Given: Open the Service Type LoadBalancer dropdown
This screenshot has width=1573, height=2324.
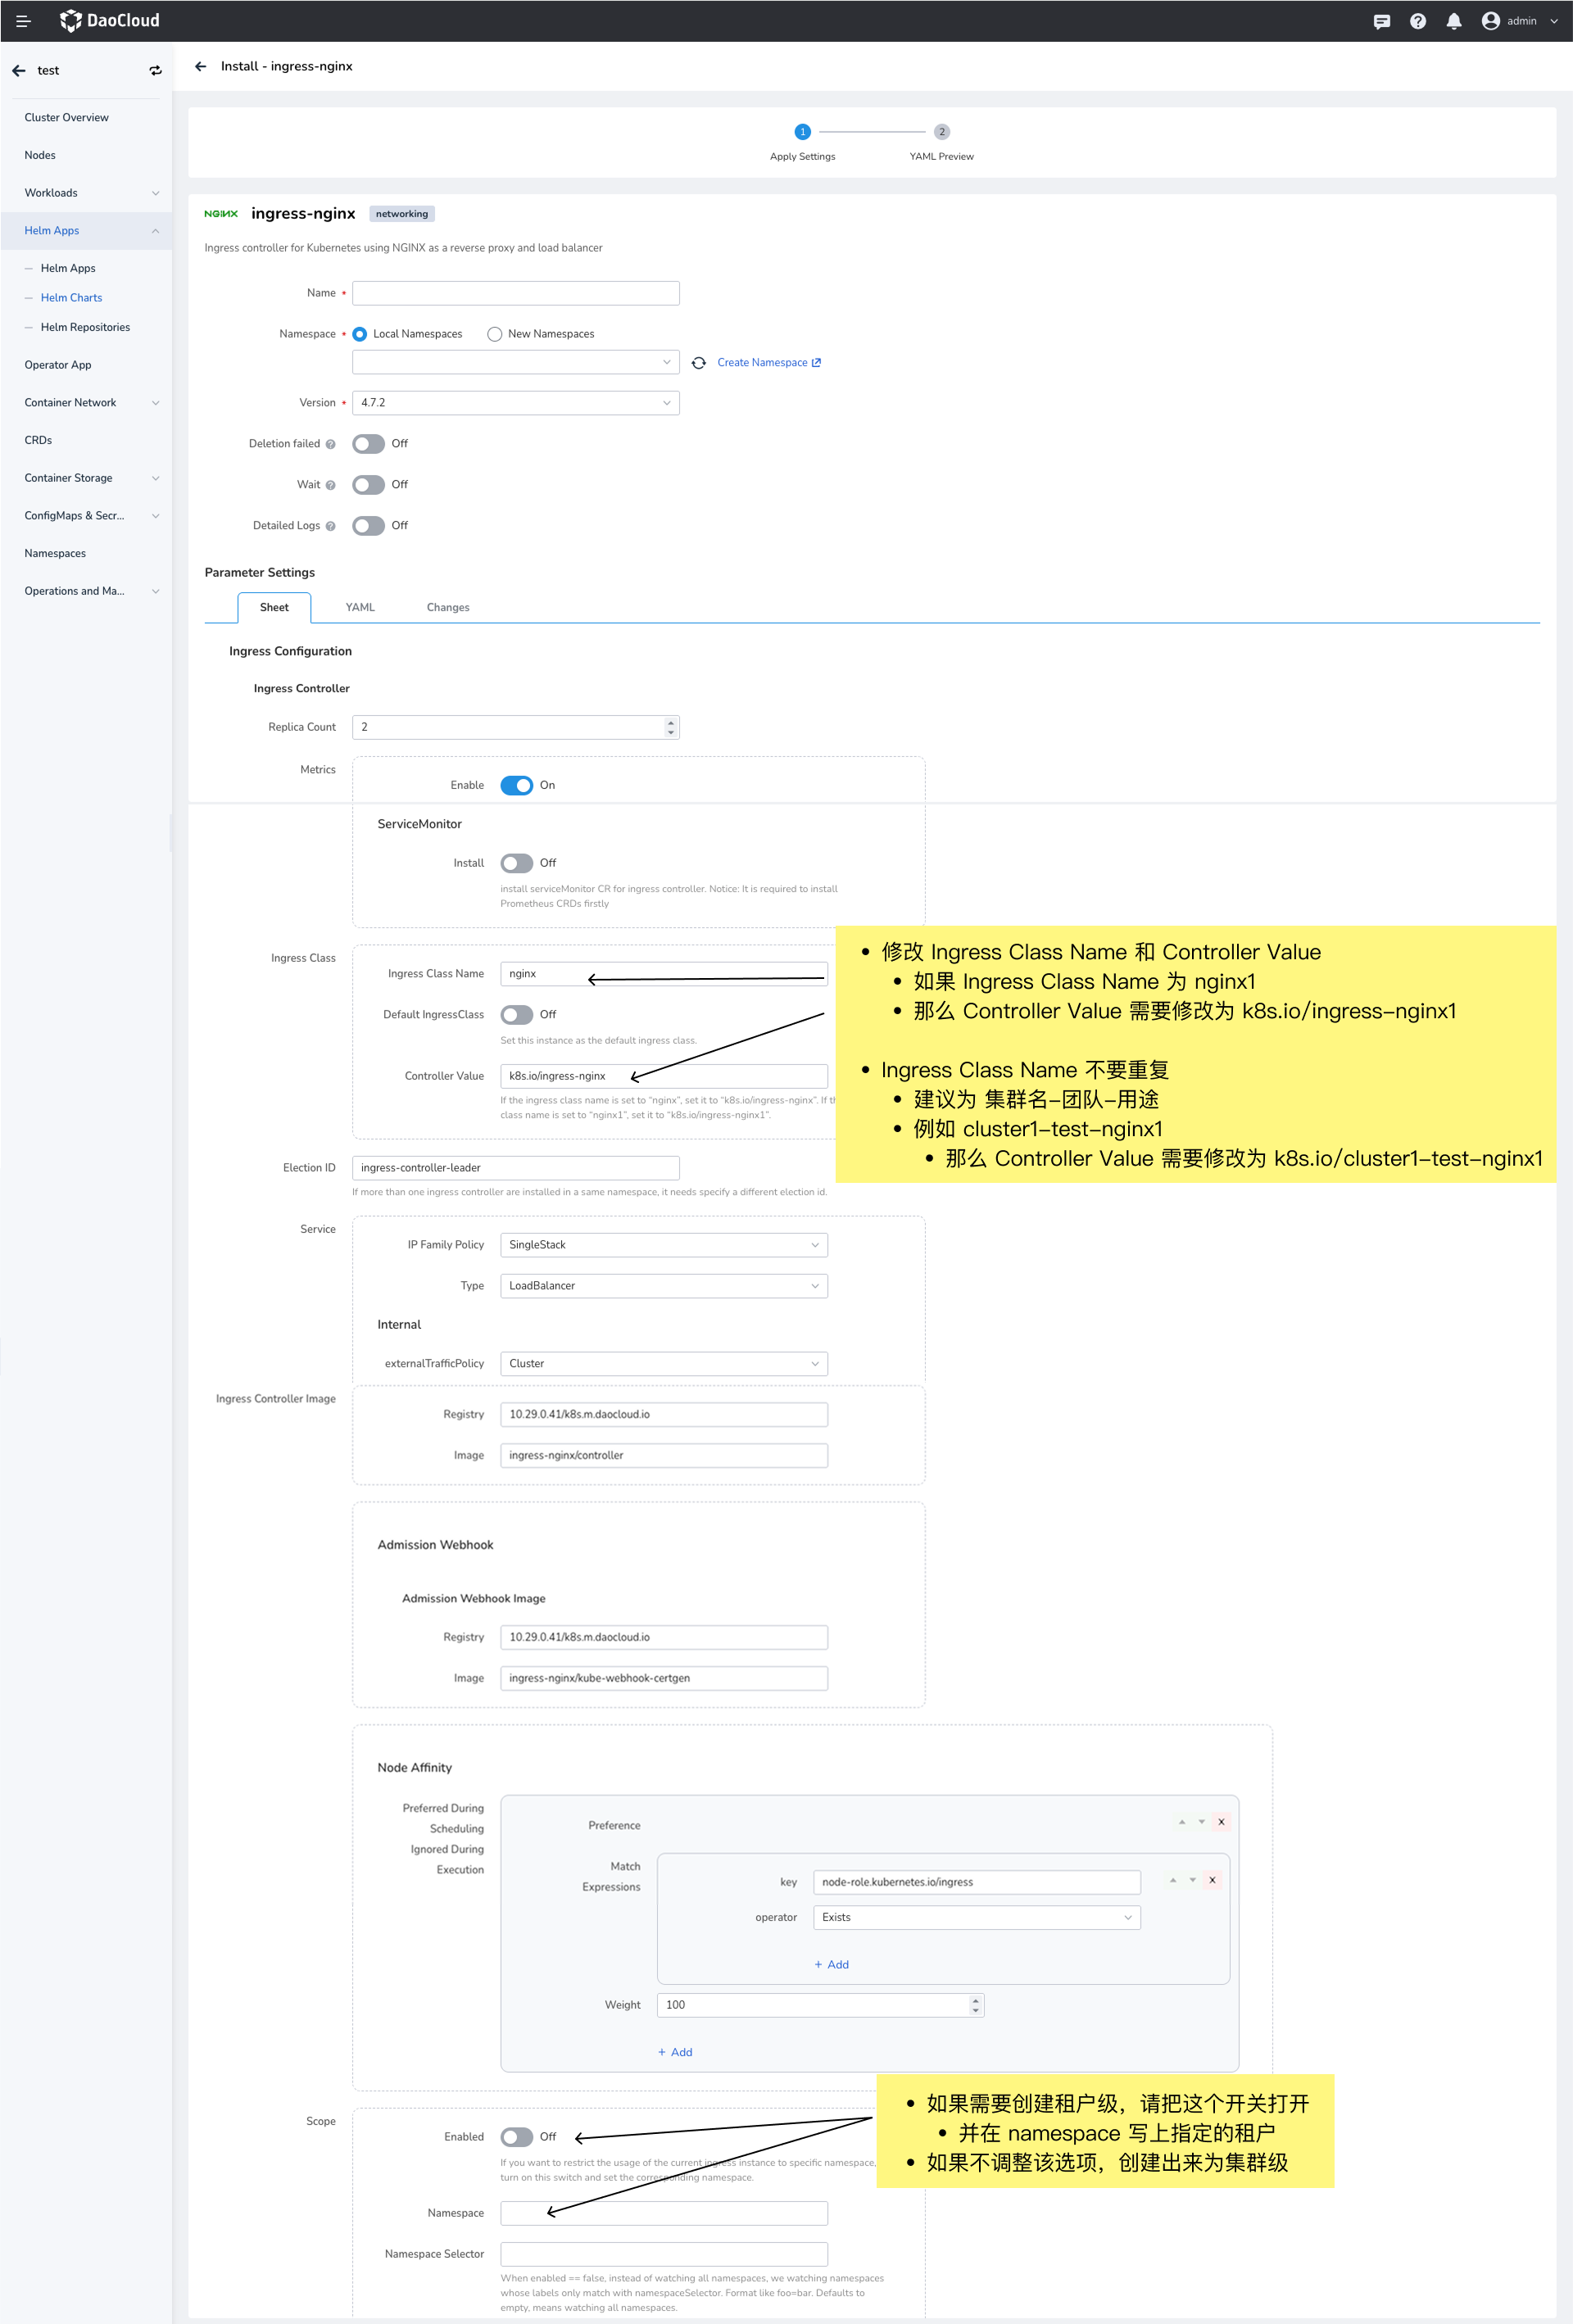Looking at the screenshot, I should [x=663, y=1285].
